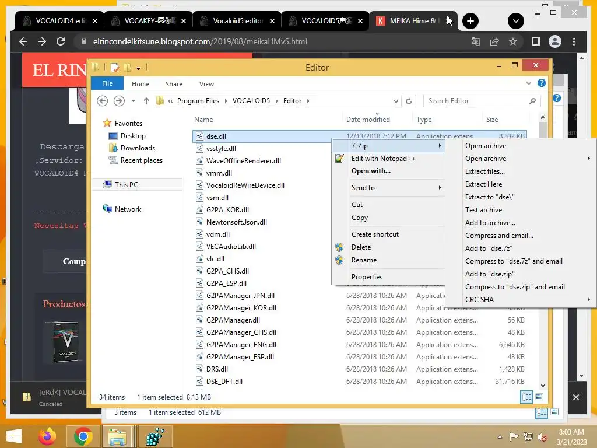Open Chrome tab search dropdown
Screen dimensions: 597x448
coord(516,21)
